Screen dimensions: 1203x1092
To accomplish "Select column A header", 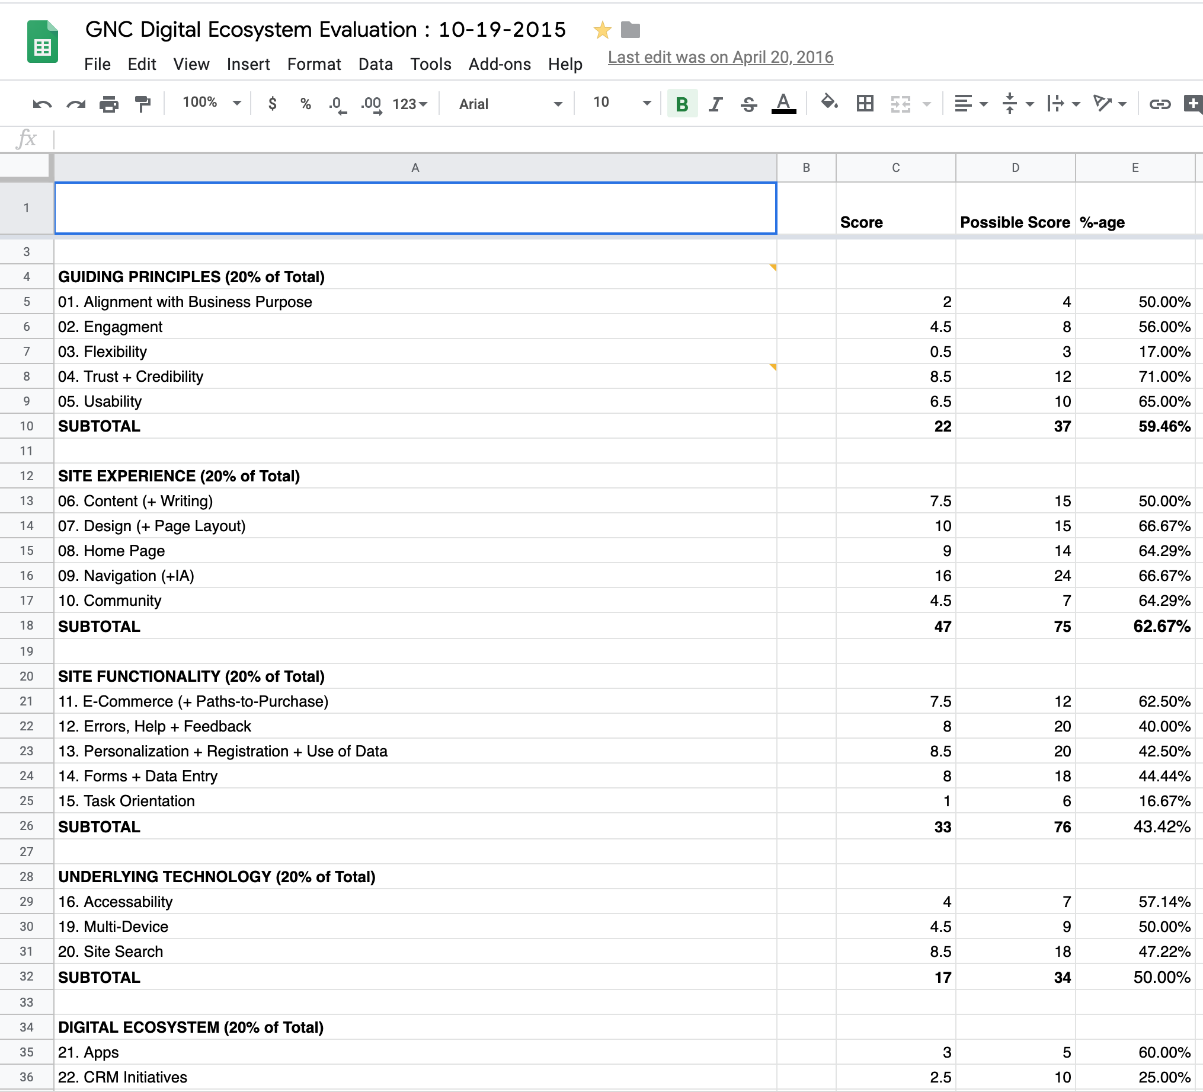I will click(x=415, y=168).
